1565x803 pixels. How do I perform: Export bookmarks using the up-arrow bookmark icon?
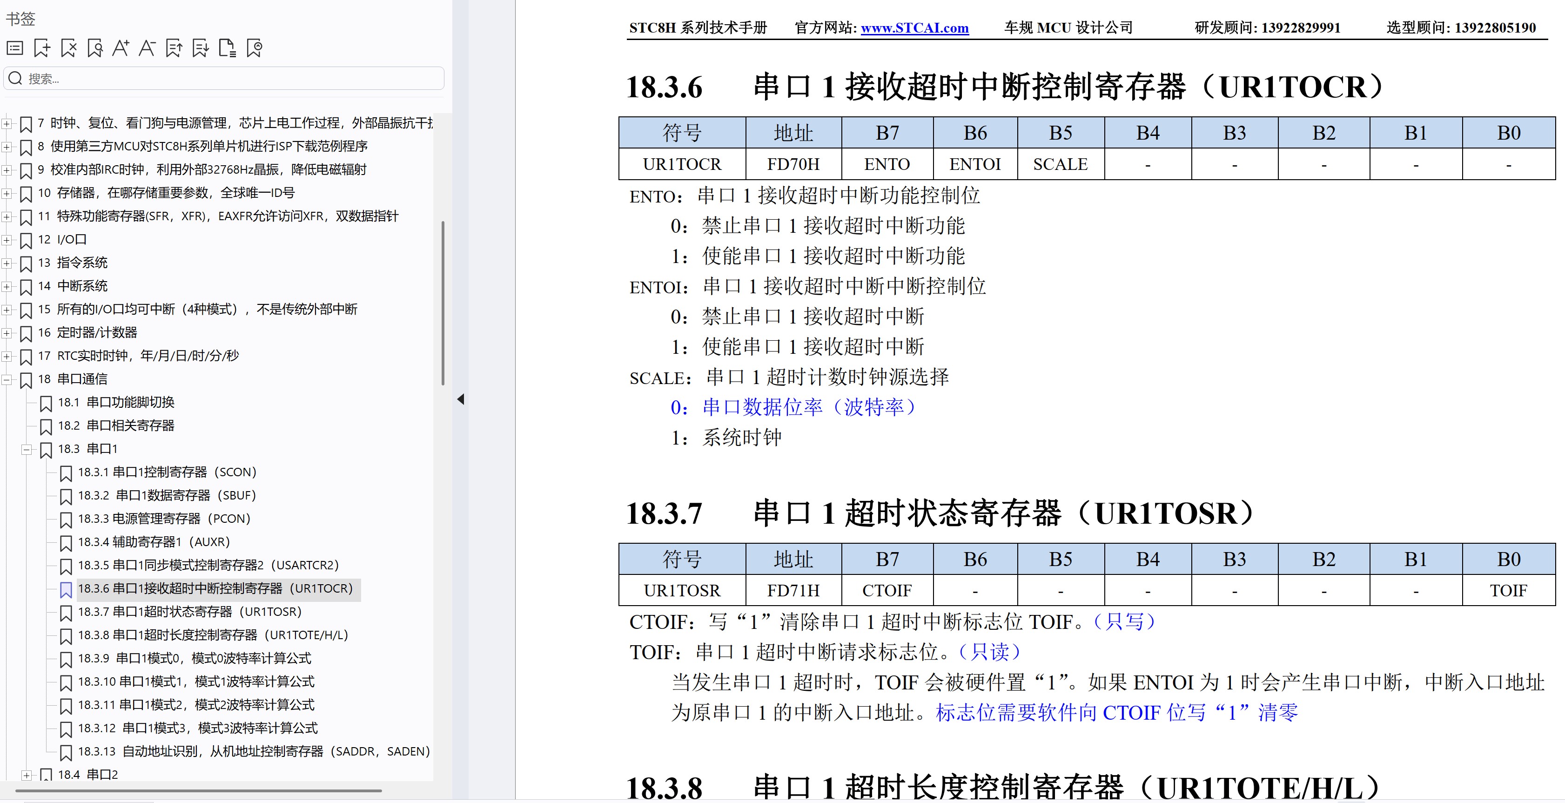(174, 48)
